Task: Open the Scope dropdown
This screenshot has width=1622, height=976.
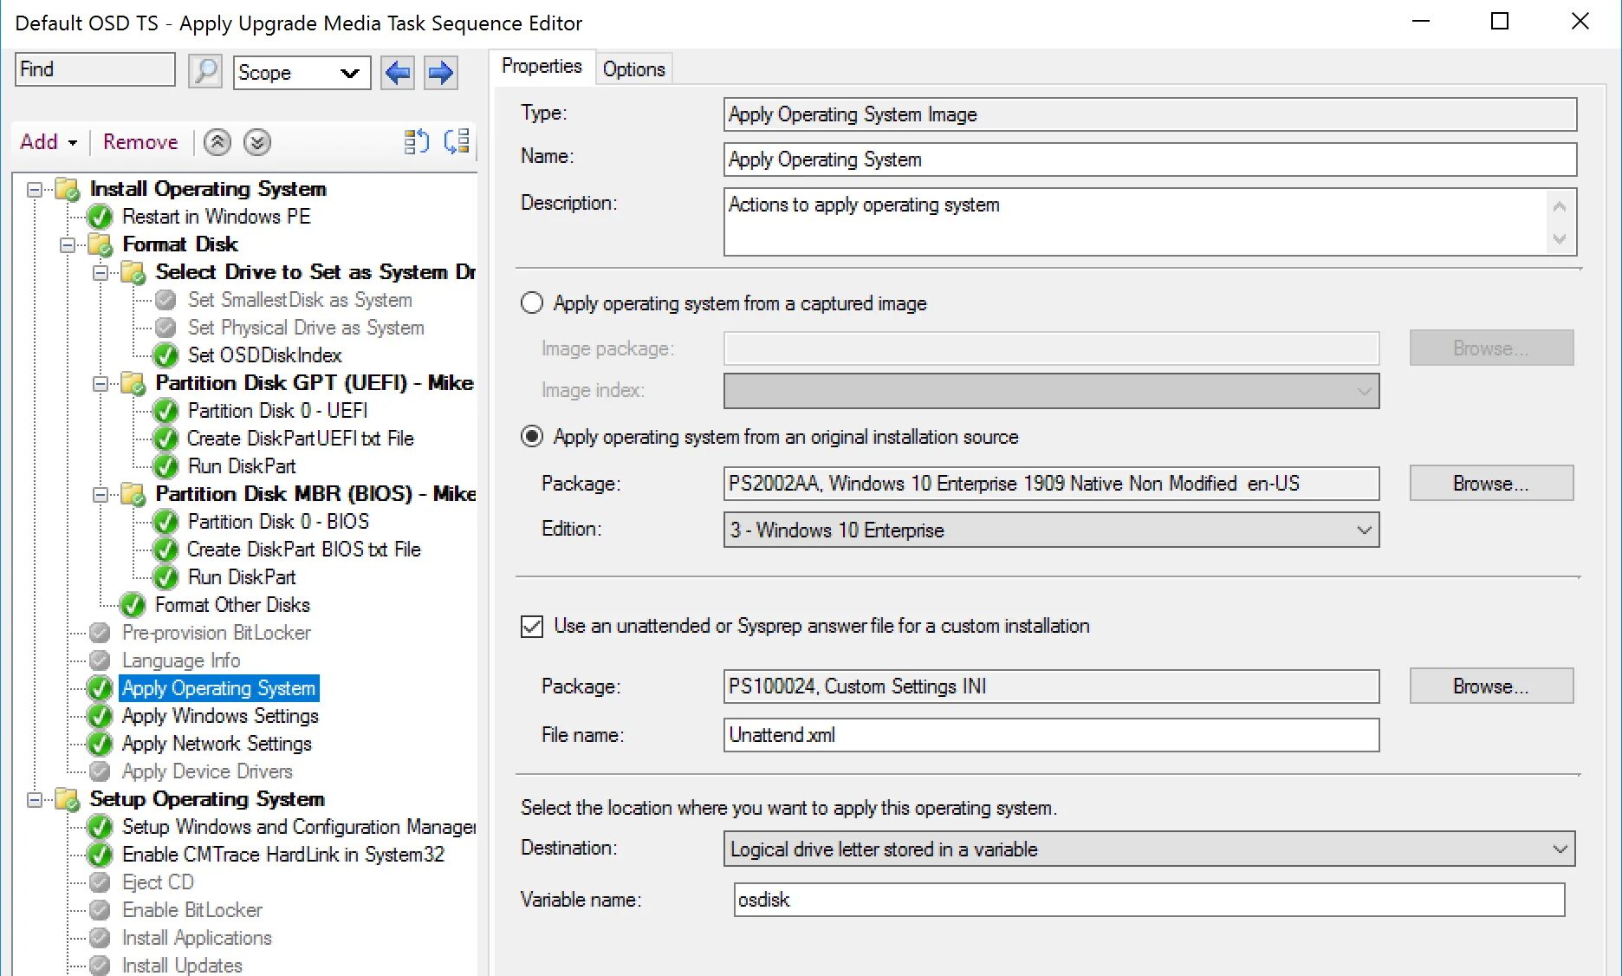Action: coord(348,73)
